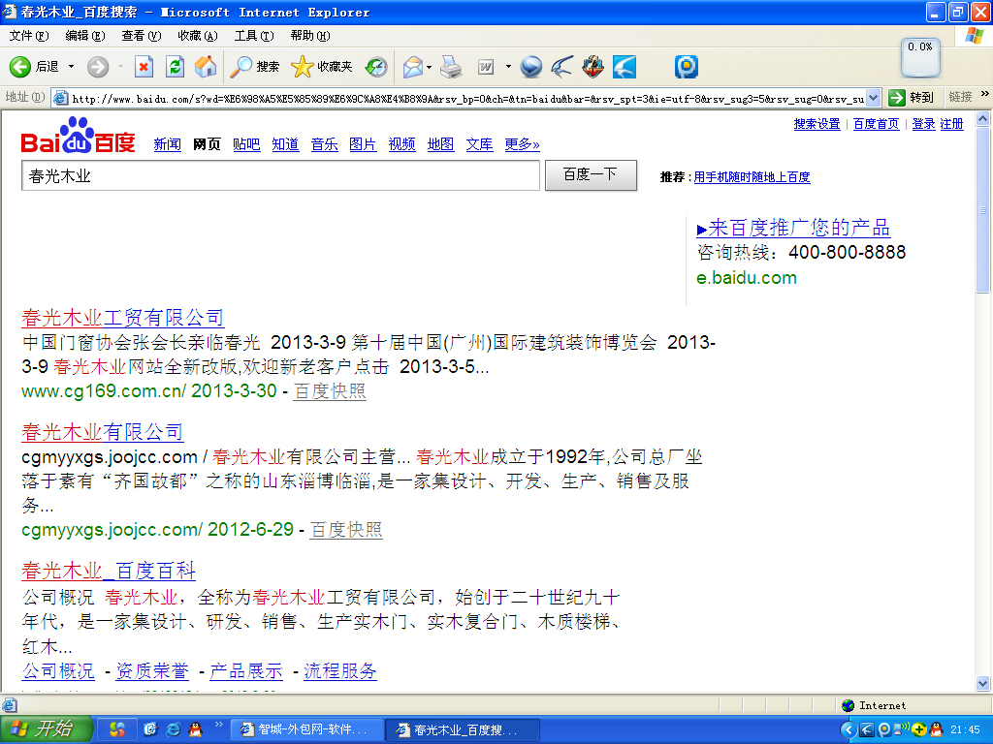Switch to Baidu 地图 tab
This screenshot has width=993, height=744.
441,144
